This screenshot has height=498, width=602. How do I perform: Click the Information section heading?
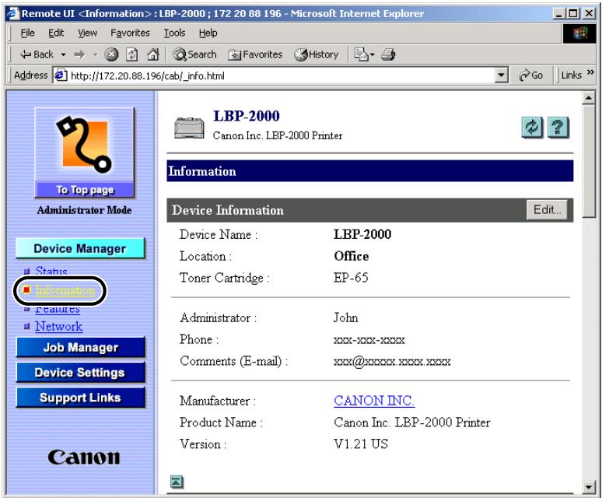(202, 171)
